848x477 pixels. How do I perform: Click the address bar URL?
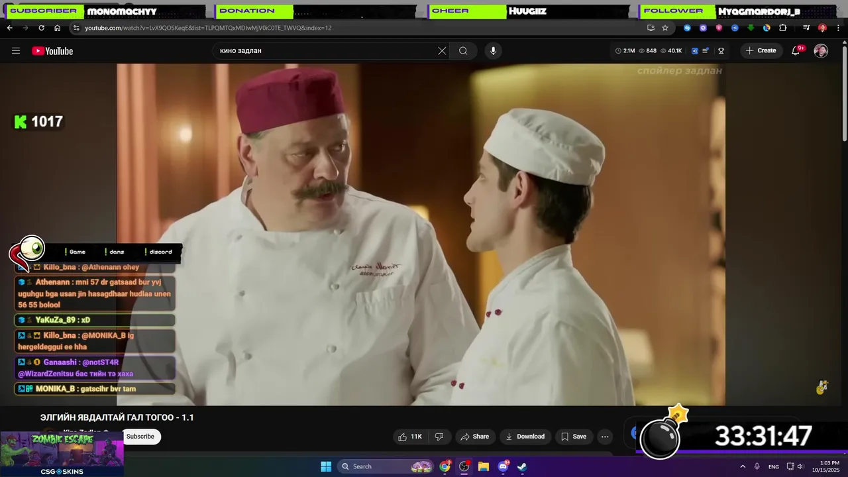point(208,28)
